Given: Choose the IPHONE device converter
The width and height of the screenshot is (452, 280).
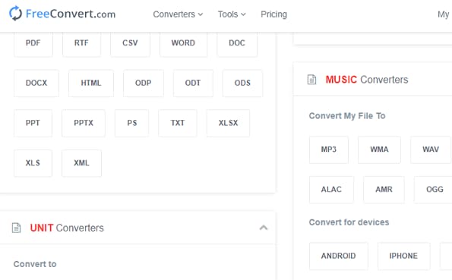Looking at the screenshot, I should [x=403, y=256].
